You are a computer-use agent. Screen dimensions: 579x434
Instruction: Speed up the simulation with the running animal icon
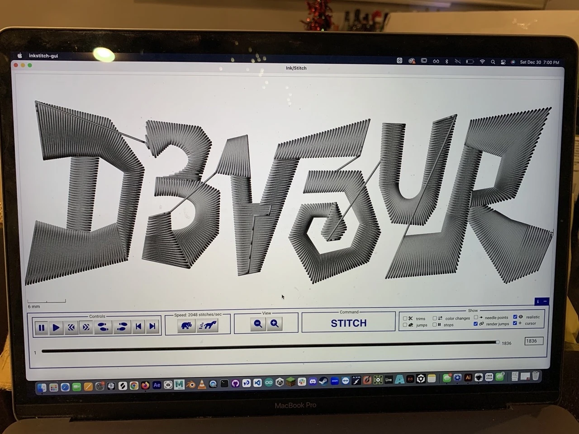point(208,325)
